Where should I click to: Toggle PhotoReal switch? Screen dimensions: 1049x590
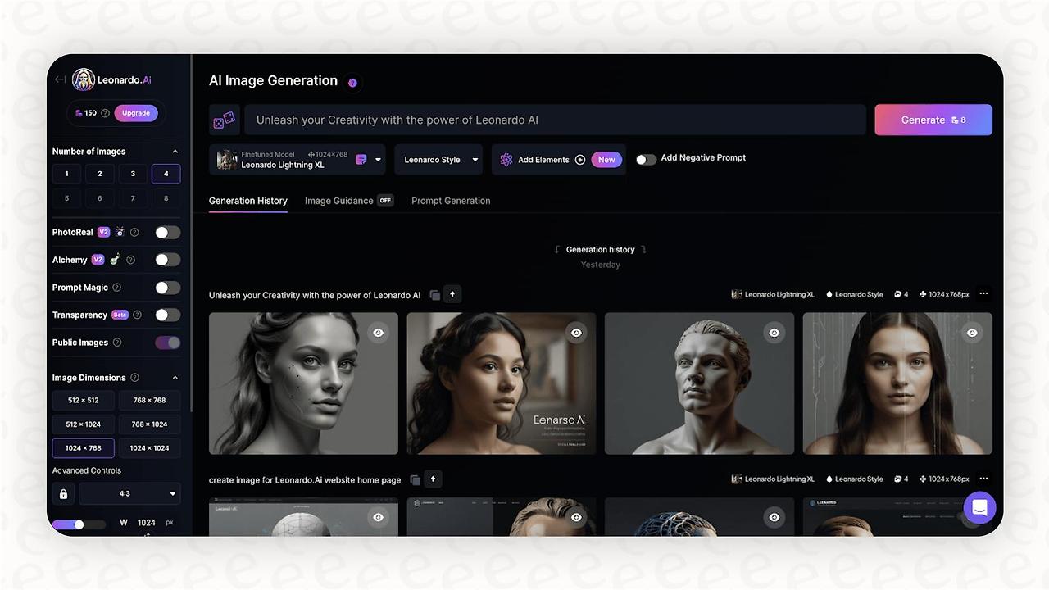(x=167, y=233)
